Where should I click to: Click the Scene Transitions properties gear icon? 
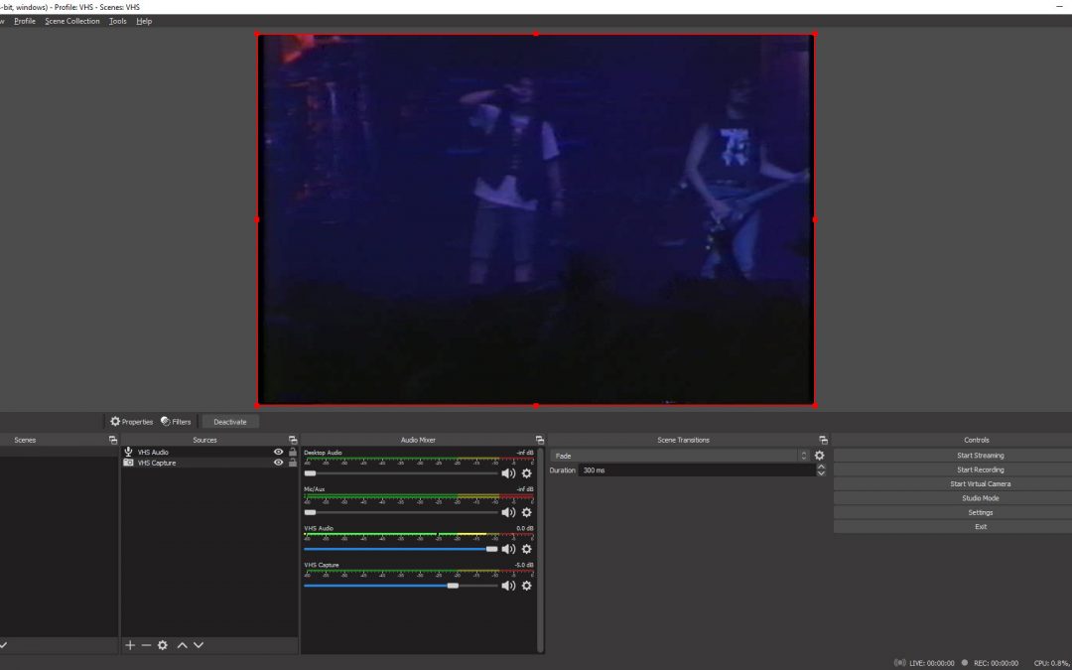coord(819,456)
